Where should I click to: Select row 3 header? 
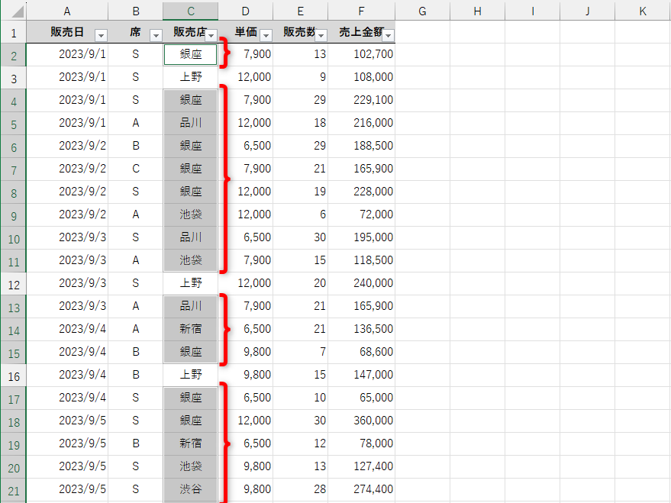click(14, 77)
